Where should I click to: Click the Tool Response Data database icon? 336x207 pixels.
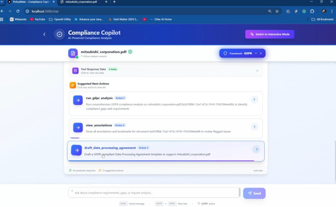pyautogui.click(x=75, y=71)
